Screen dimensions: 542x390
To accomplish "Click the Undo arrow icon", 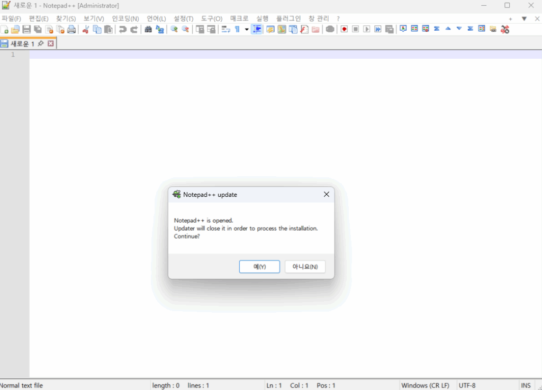I will [123, 29].
